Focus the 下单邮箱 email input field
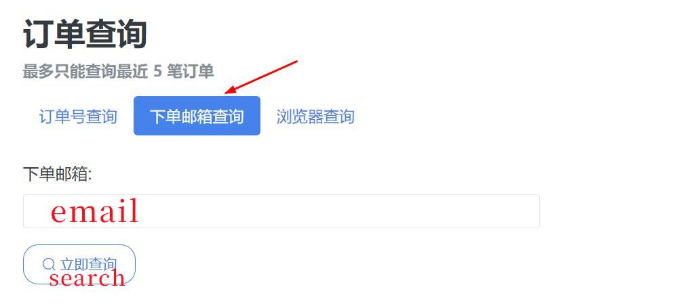Image resolution: width=681 pixels, height=304 pixels. click(x=281, y=211)
